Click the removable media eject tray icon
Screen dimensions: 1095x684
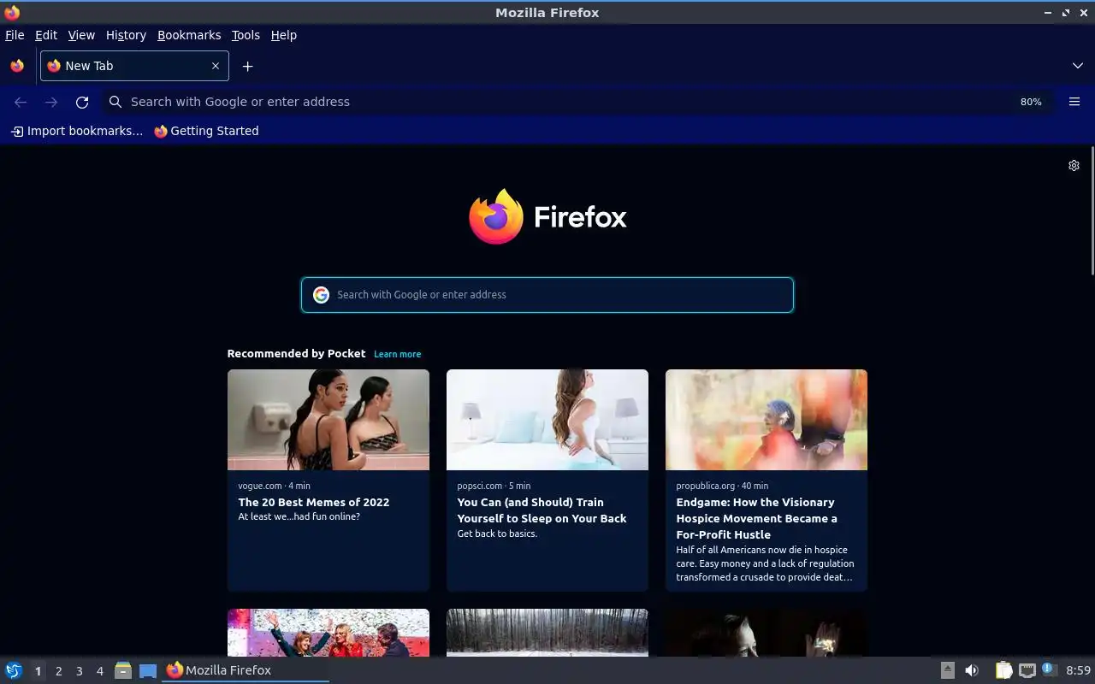coord(947,670)
